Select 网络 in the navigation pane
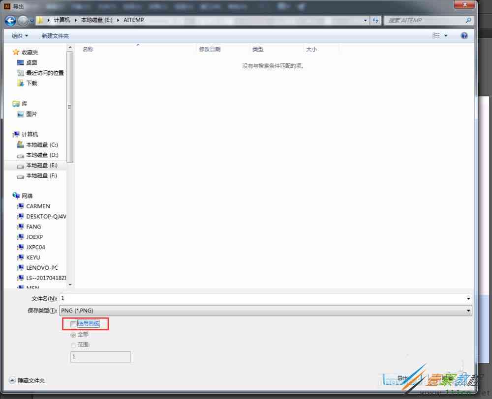The height and width of the screenshot is (399, 492). click(x=23, y=196)
